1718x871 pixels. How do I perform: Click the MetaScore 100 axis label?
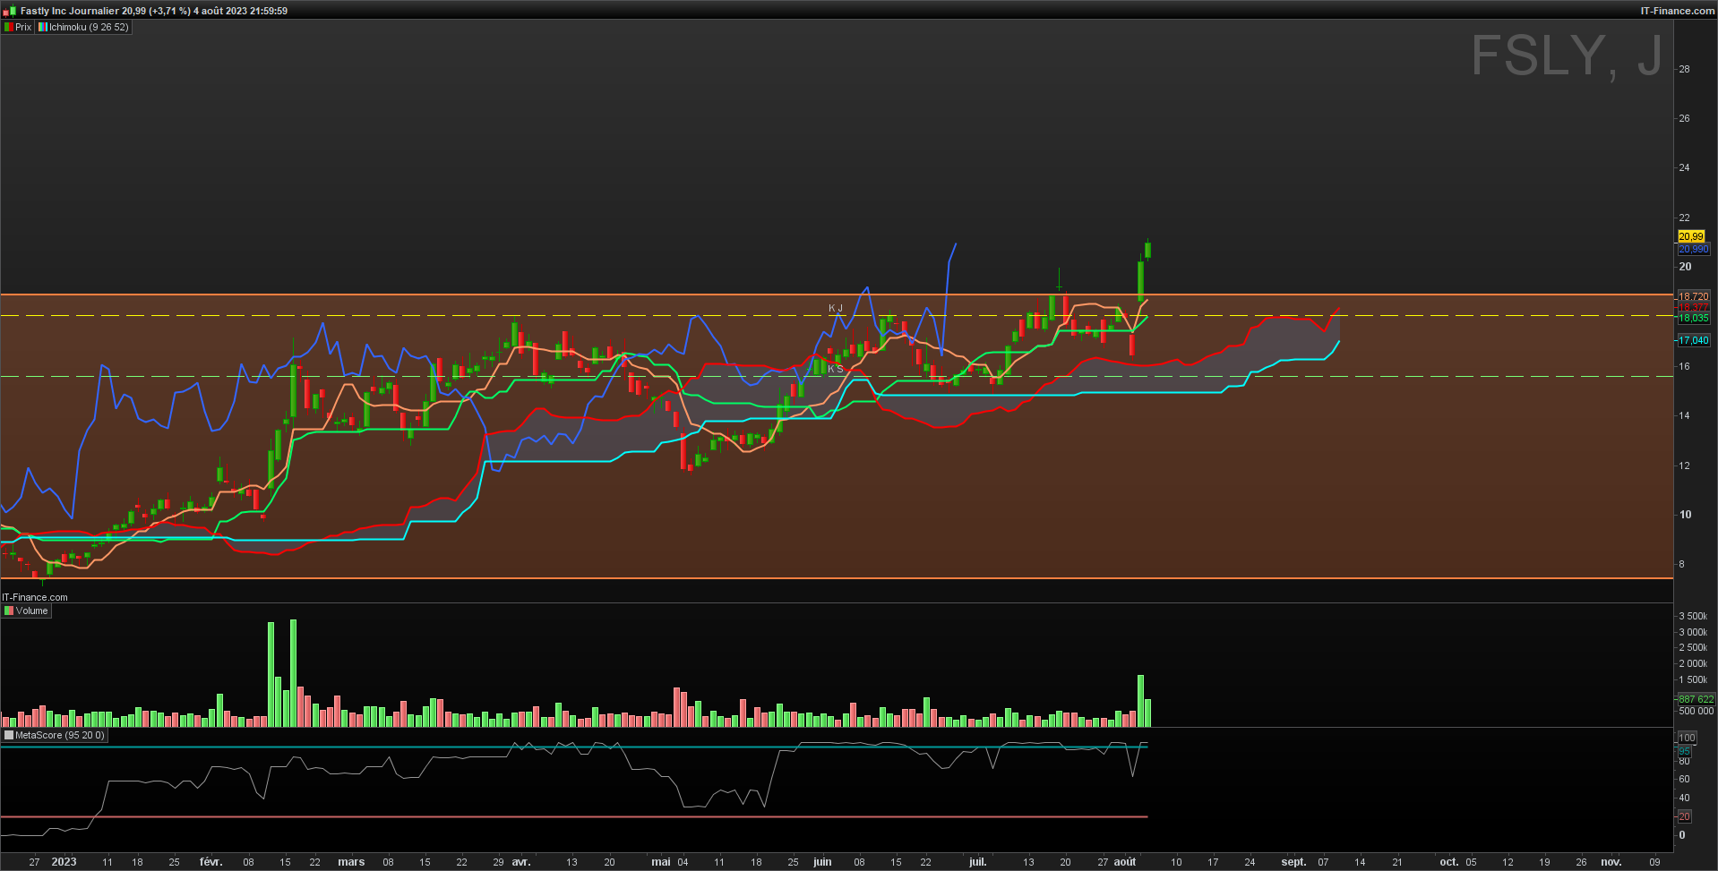[x=1687, y=738]
